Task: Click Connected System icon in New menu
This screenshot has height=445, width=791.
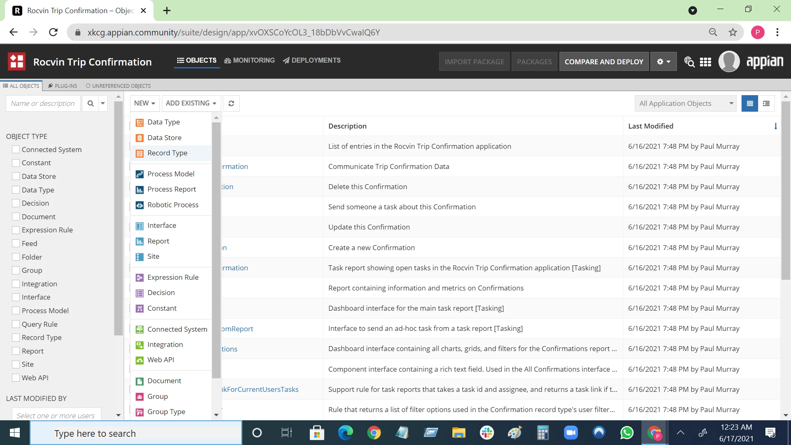Action: click(140, 330)
